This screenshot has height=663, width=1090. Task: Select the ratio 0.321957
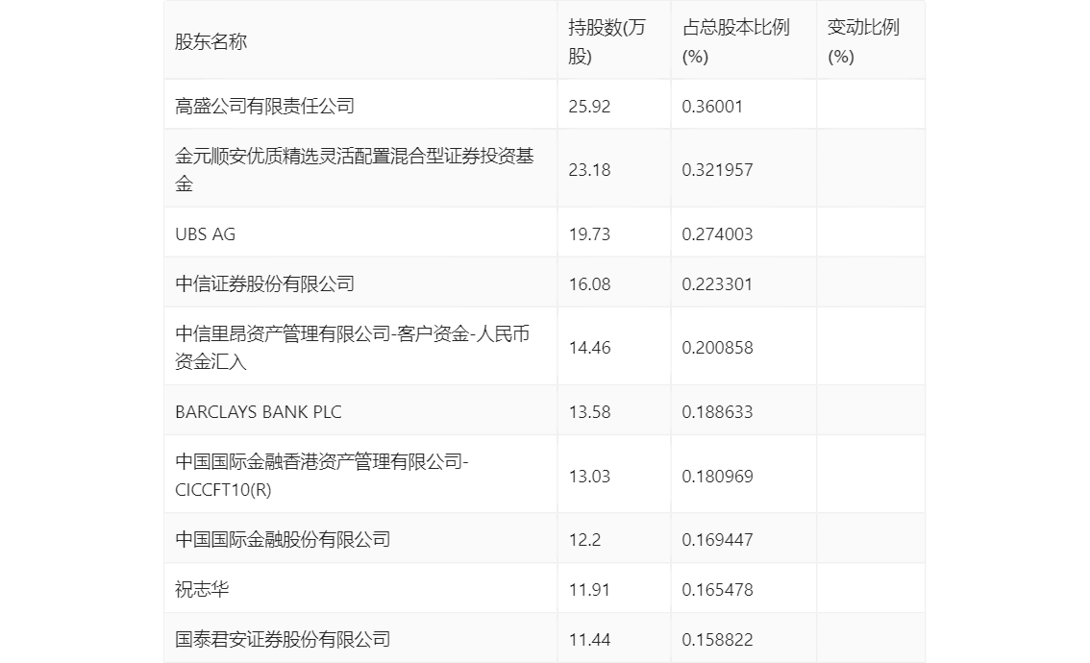point(717,169)
